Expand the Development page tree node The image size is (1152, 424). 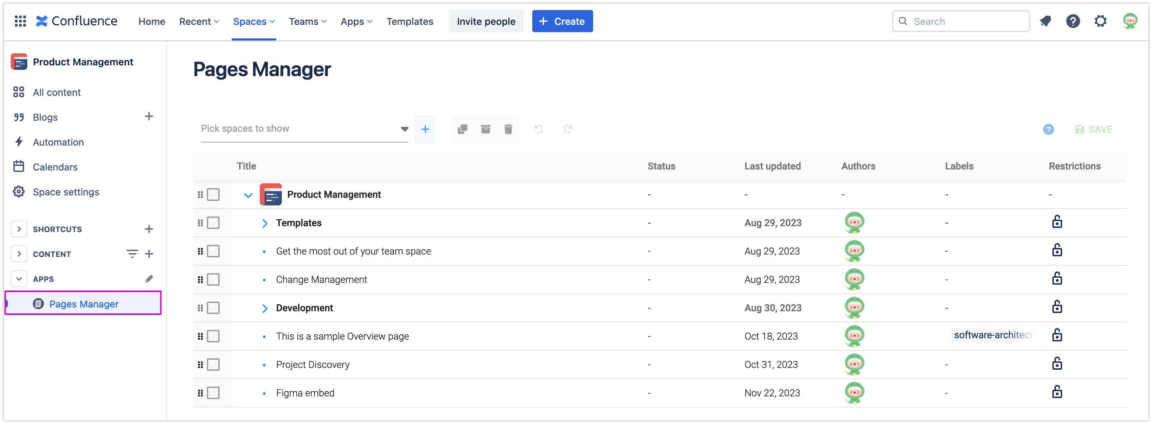pos(264,308)
